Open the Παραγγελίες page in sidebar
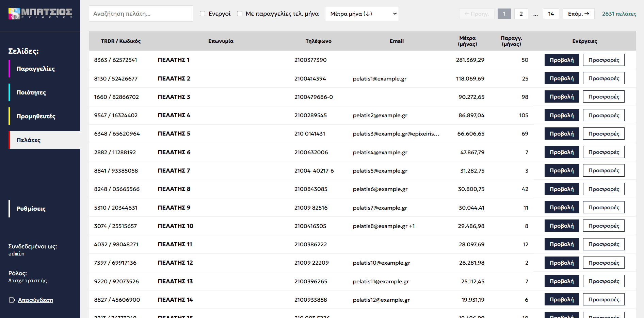This screenshot has height=318, width=644. tap(35, 69)
